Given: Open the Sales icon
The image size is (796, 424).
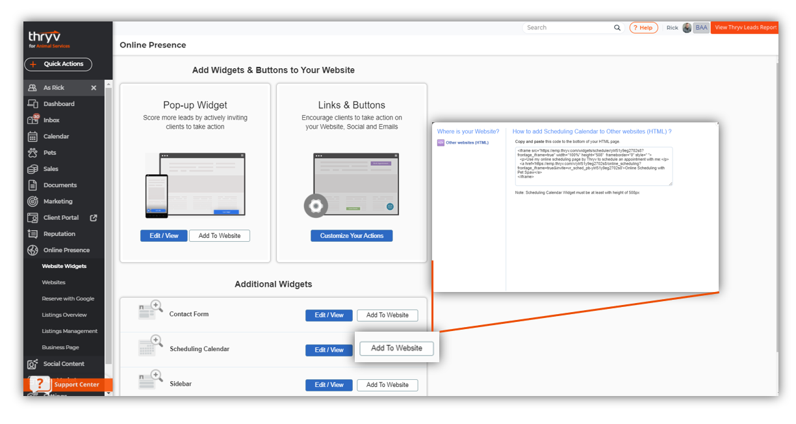Looking at the screenshot, I should pyautogui.click(x=32, y=169).
